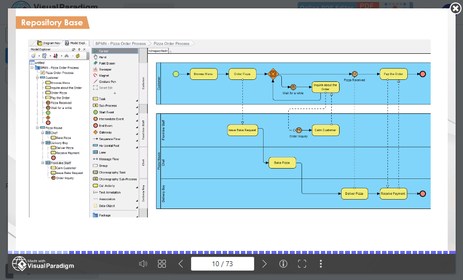
Task: Click the Made with Visual Paradigm logo
Action: (x=43, y=264)
